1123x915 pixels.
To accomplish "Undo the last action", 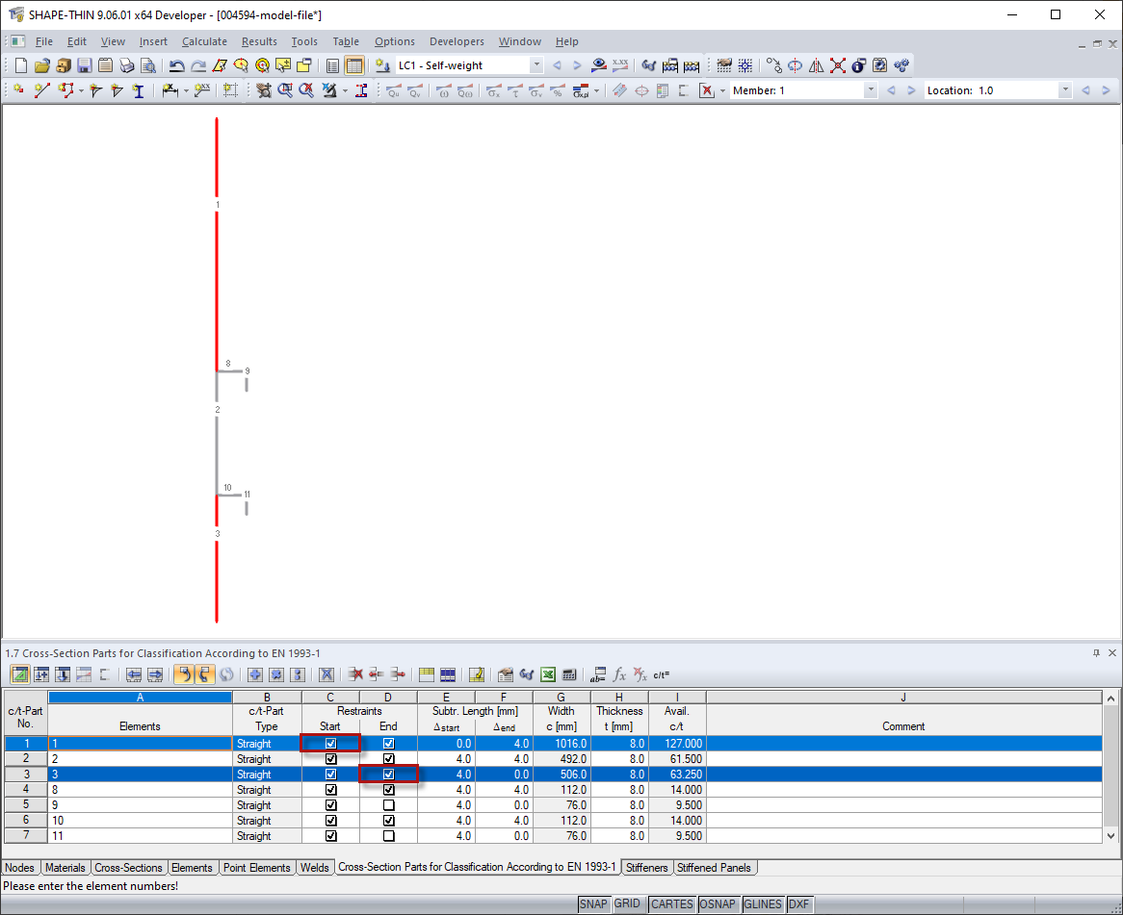I will pos(176,65).
